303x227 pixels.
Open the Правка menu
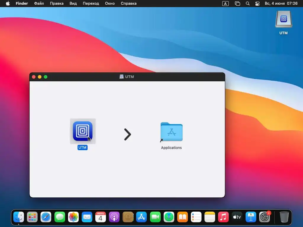[x=57, y=4]
